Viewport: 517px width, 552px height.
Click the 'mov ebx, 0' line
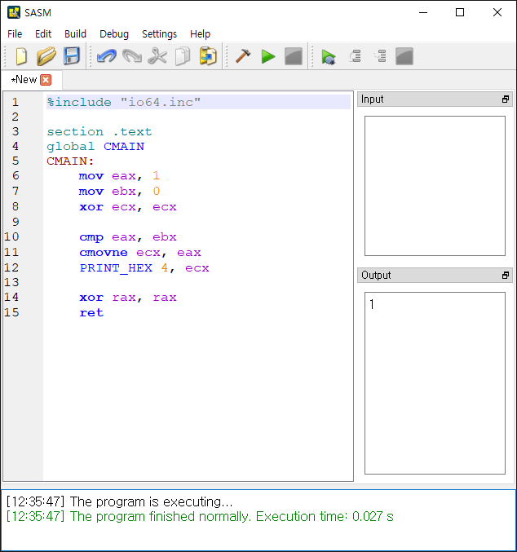[x=119, y=191]
